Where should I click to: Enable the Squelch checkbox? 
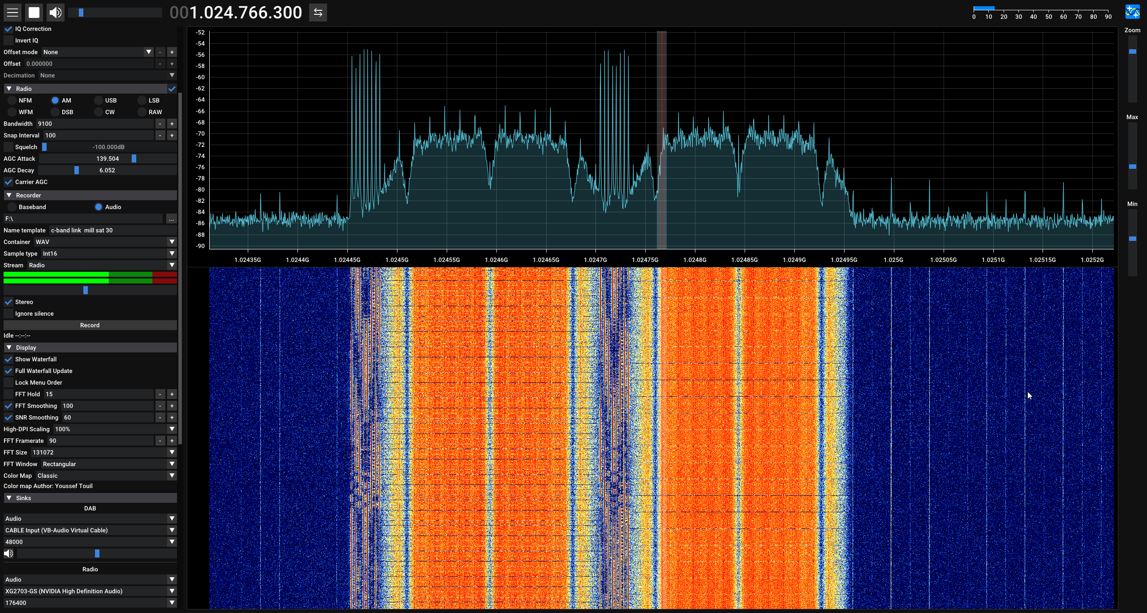click(x=8, y=147)
